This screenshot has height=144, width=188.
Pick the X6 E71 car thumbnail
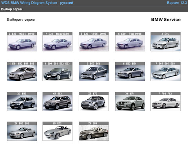[x=130, y=101]
